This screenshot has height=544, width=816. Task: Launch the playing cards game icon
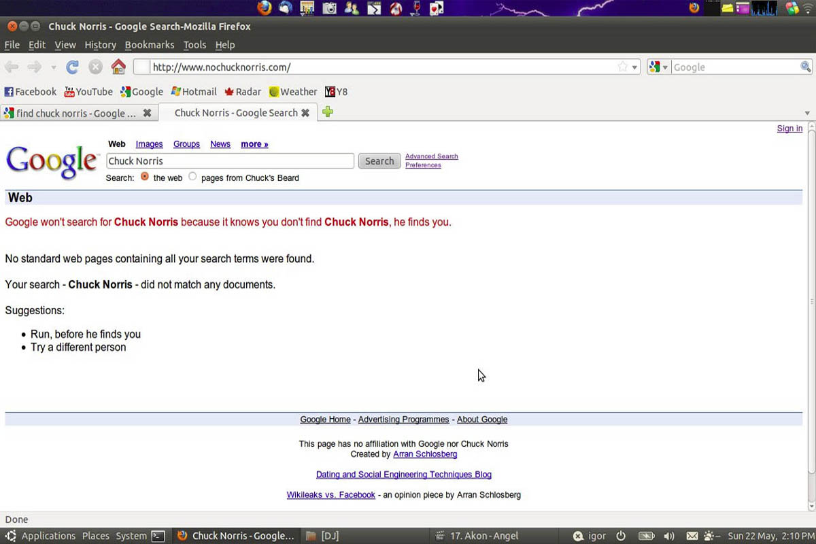[437, 8]
